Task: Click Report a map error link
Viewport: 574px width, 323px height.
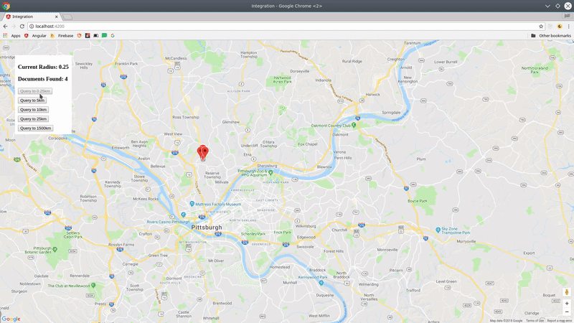Action: (x=560, y=321)
